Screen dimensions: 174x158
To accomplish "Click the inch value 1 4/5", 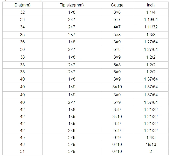I will coord(151,138).
